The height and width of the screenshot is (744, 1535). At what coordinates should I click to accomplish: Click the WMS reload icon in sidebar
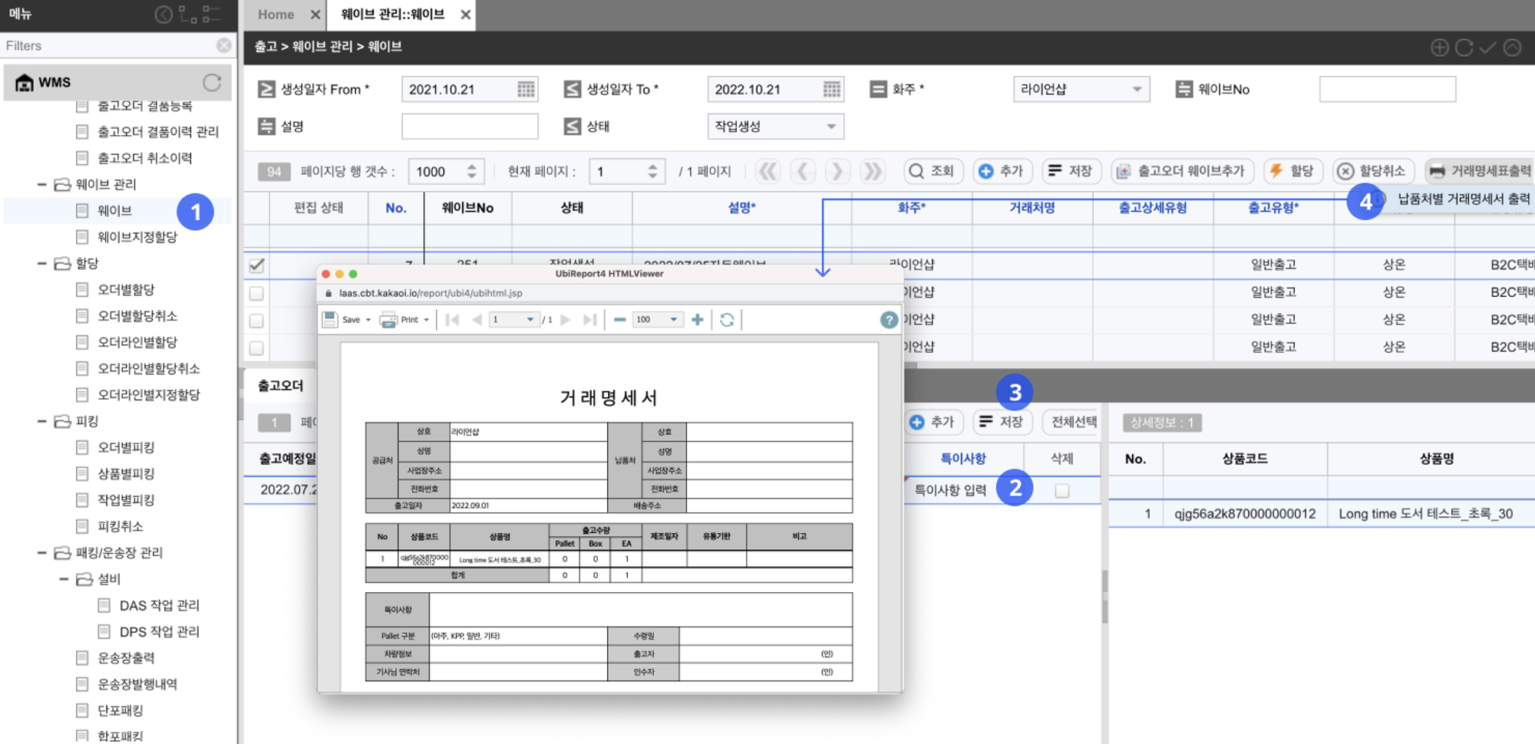pos(212,82)
